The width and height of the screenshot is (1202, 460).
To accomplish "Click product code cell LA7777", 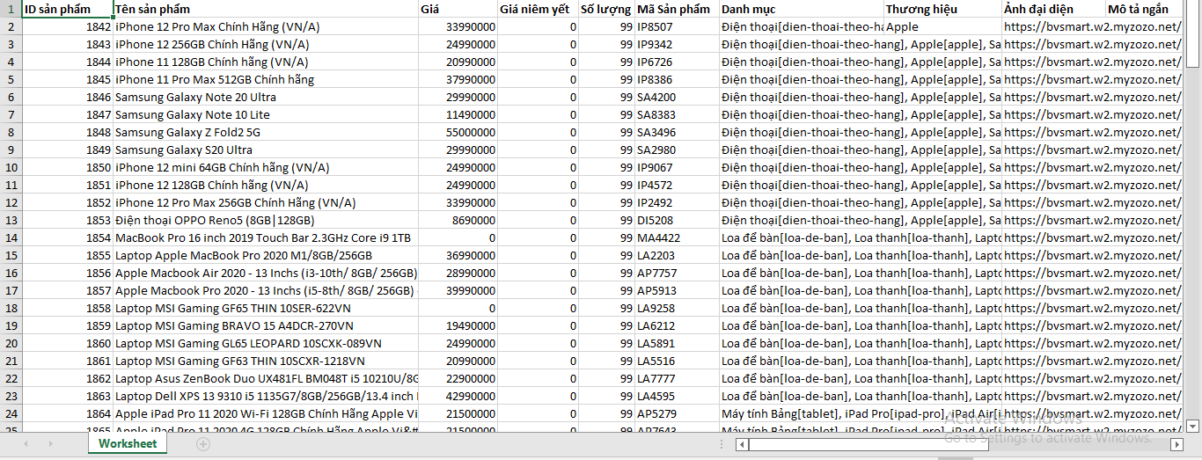I will (x=677, y=378).
